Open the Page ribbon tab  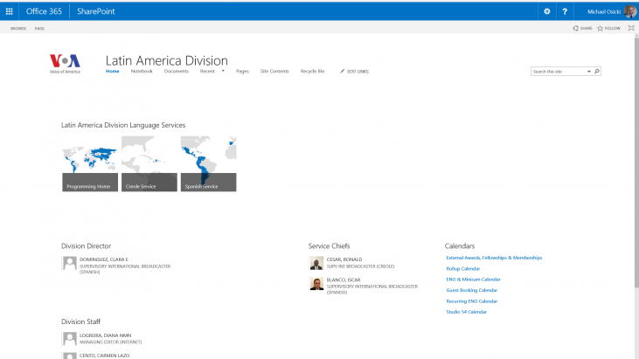[39, 29]
